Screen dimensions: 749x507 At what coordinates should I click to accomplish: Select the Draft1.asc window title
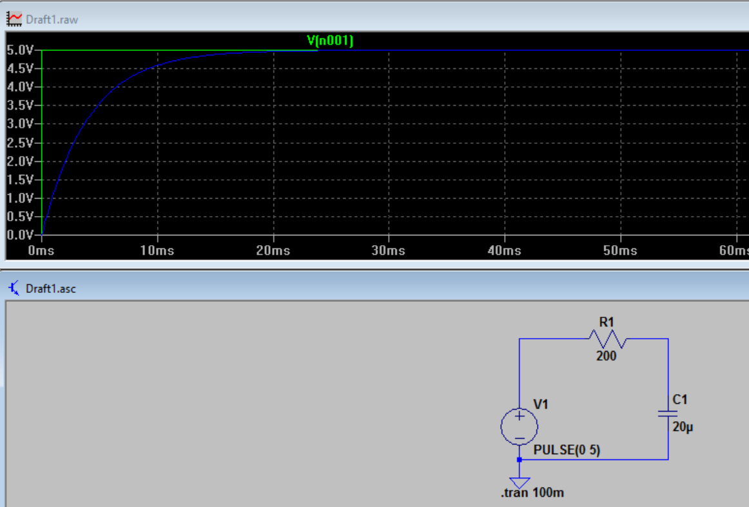(51, 288)
